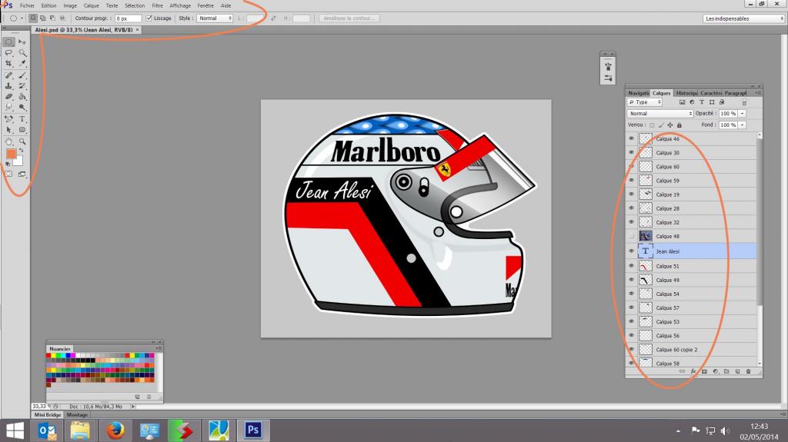Viewport: 788px width, 442px height.
Task: Click the Contour progr. input field
Action: tap(128, 18)
